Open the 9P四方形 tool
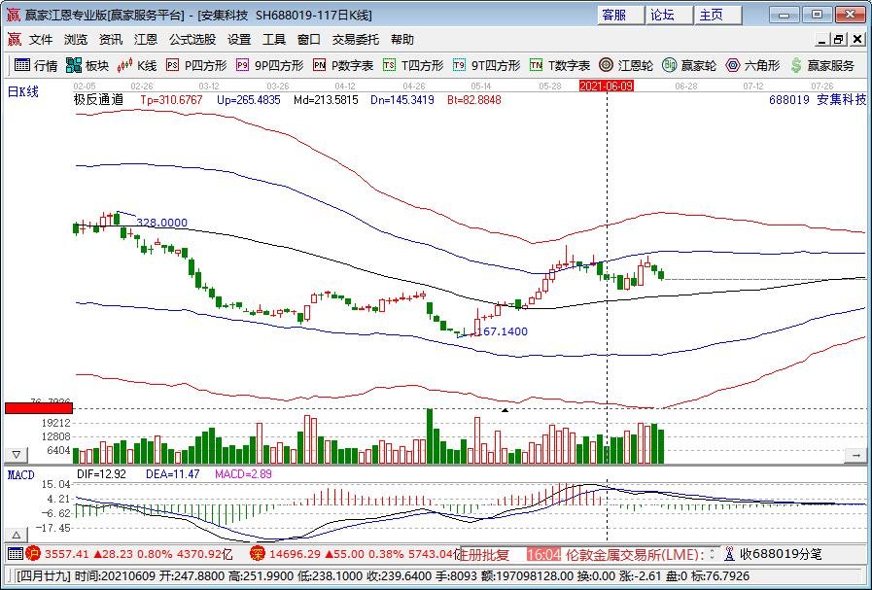This screenshot has width=872, height=590. tap(269, 66)
